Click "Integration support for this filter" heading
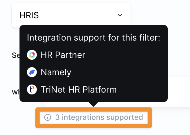This screenshot has height=135, width=190. click(x=93, y=38)
